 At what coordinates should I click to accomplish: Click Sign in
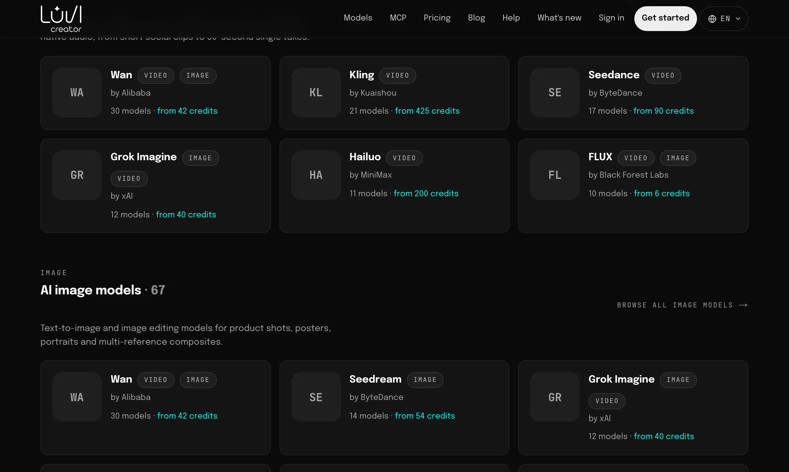(x=611, y=18)
